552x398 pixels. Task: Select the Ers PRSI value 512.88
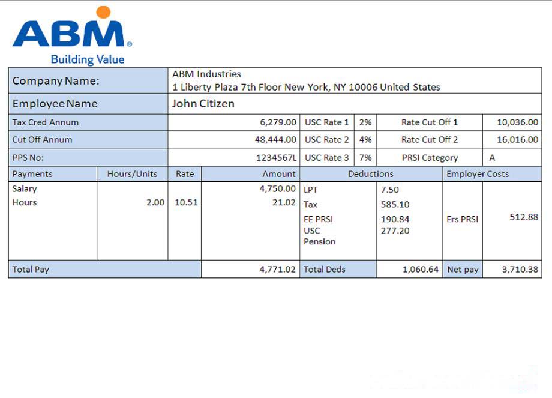pyautogui.click(x=524, y=217)
